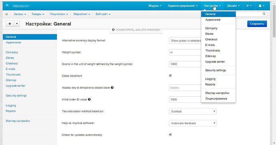This screenshot has width=276, height=145.
Task: Click the Сохранить button
Action: 257,24
